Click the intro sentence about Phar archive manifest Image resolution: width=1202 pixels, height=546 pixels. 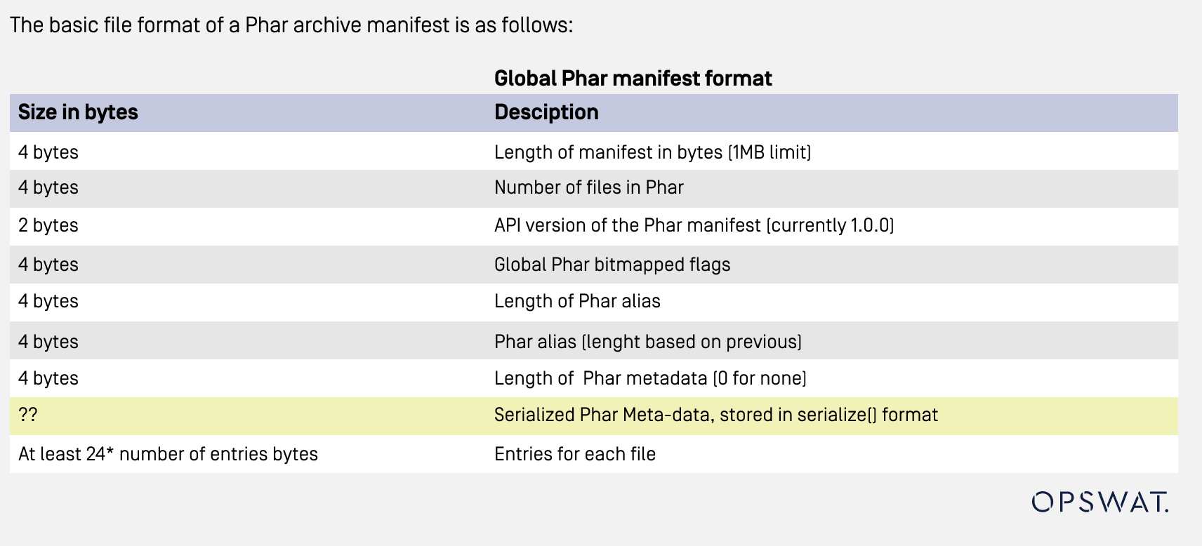click(291, 25)
